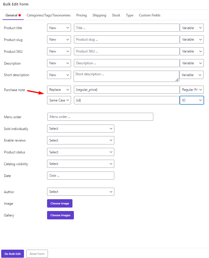Open the Author select dropdown
Image resolution: width=209 pixels, height=258 pixels.
point(81,192)
